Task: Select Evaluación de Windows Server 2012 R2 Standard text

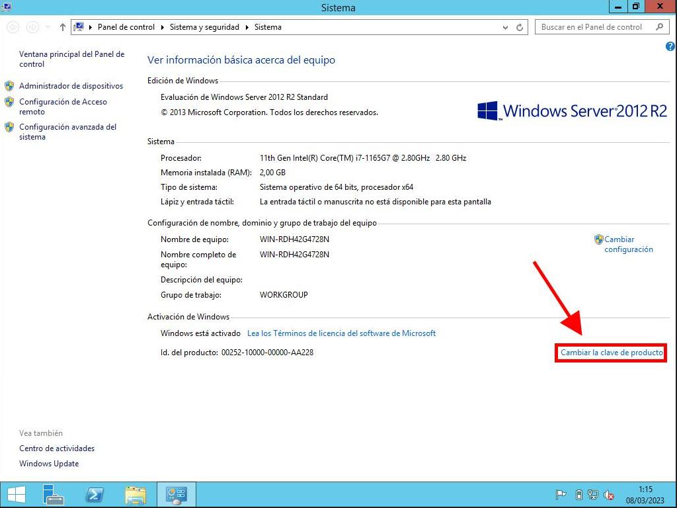Action: click(x=244, y=97)
